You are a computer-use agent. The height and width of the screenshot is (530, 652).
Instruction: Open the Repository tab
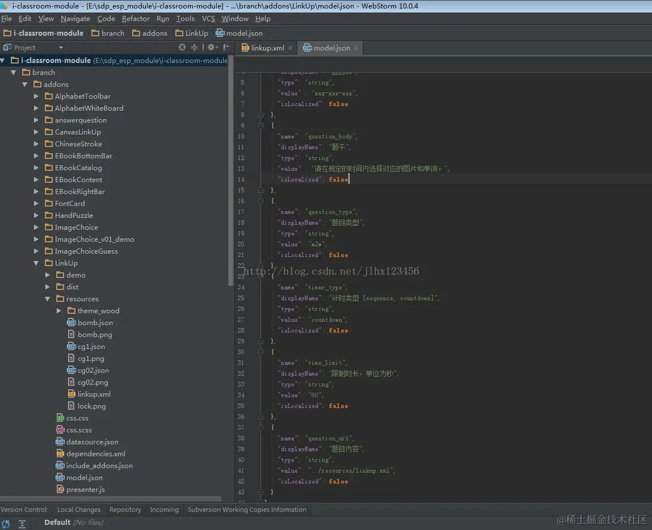[125, 510]
